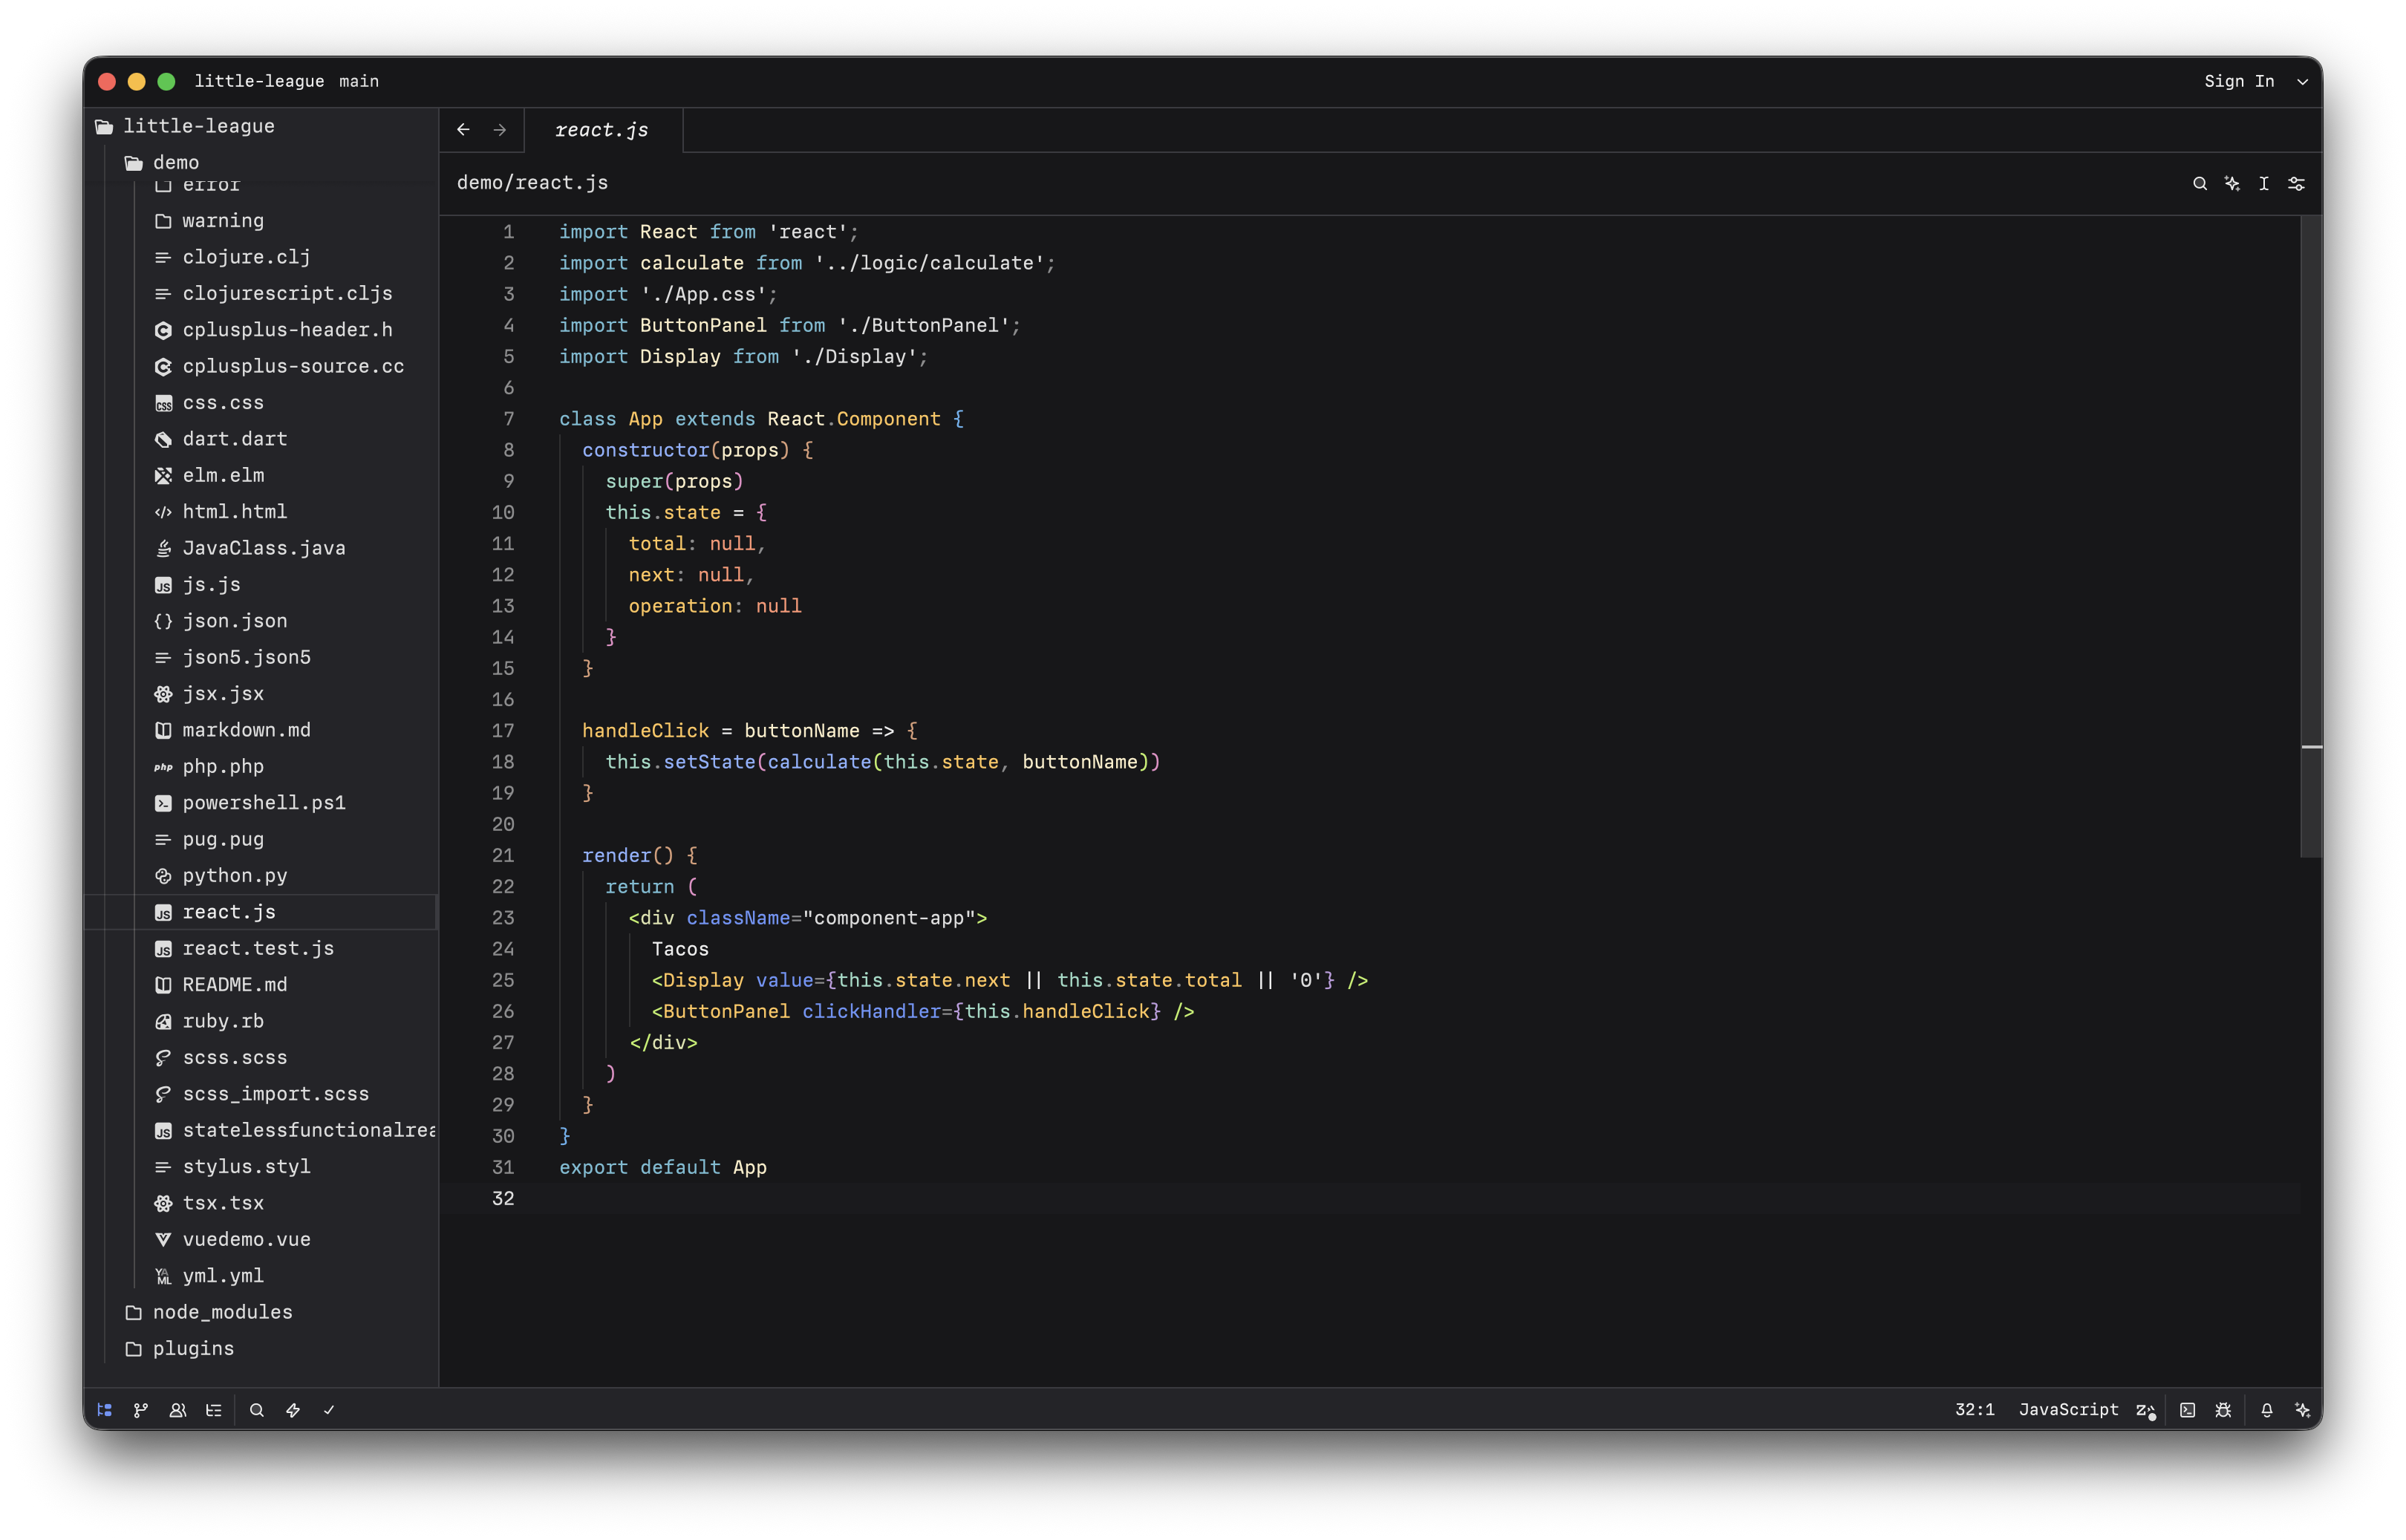Image resolution: width=2406 pixels, height=1540 pixels.
Task: Select markdown.md in the file tree
Action: (x=261, y=730)
